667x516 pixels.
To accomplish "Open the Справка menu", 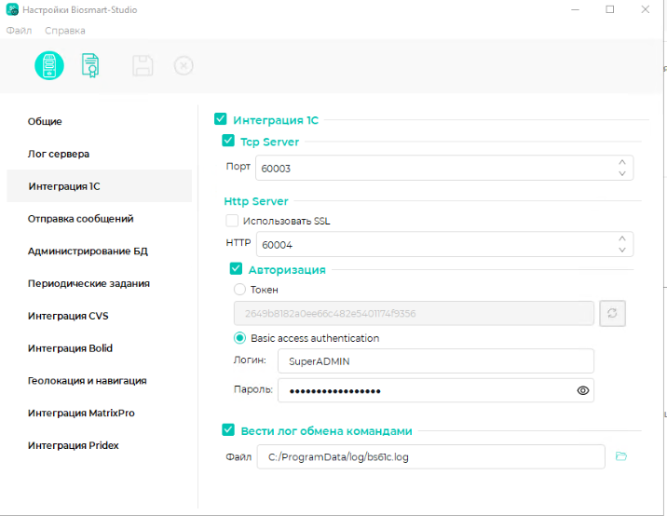I will pos(65,30).
